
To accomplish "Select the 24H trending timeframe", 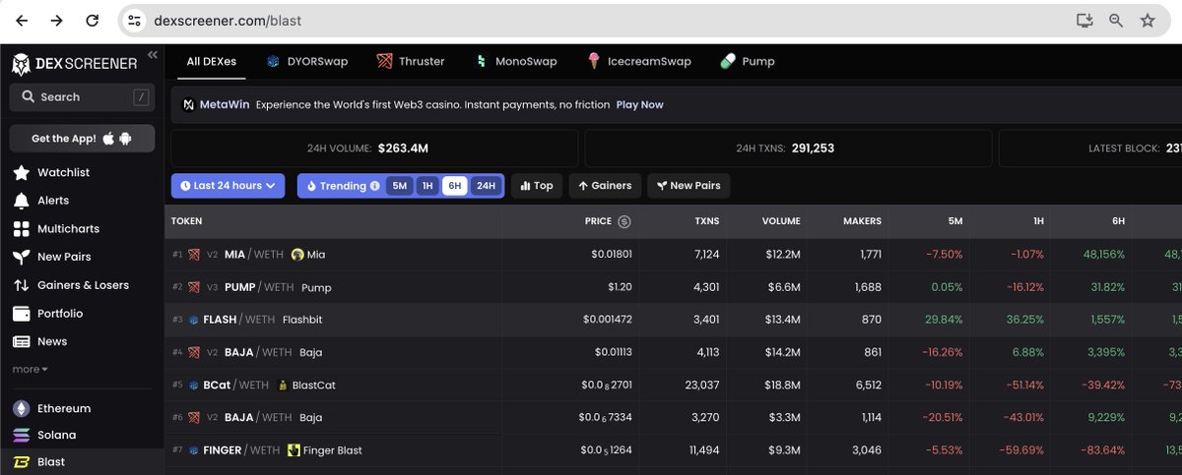I will click(486, 185).
